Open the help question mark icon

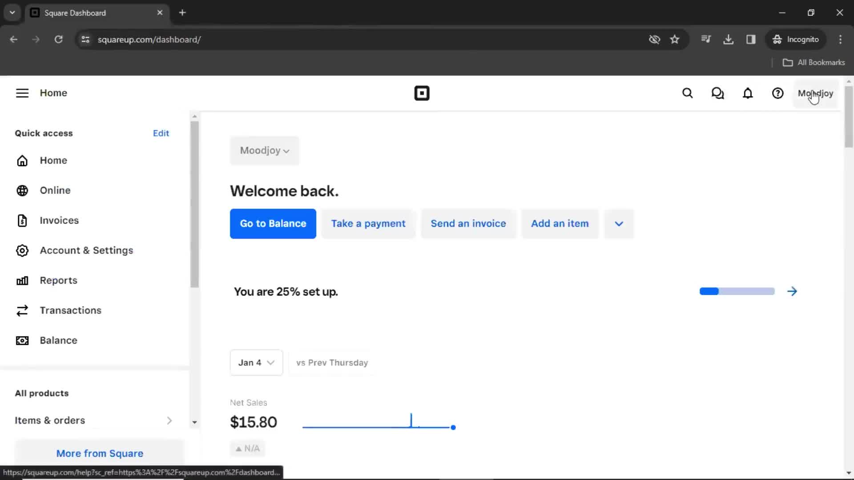tap(777, 93)
